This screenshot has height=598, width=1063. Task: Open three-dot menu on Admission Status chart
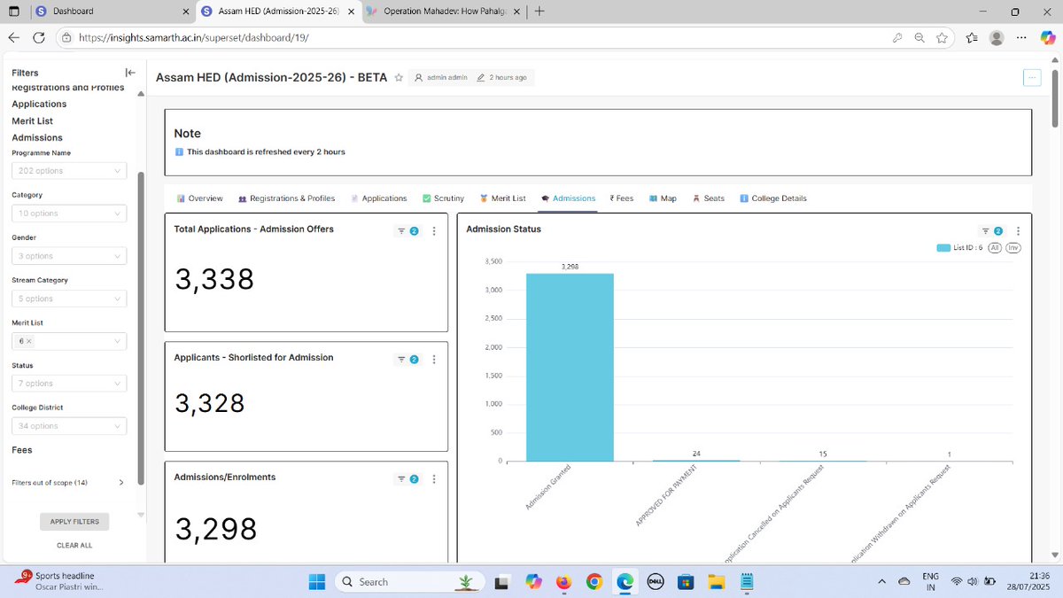1018,231
